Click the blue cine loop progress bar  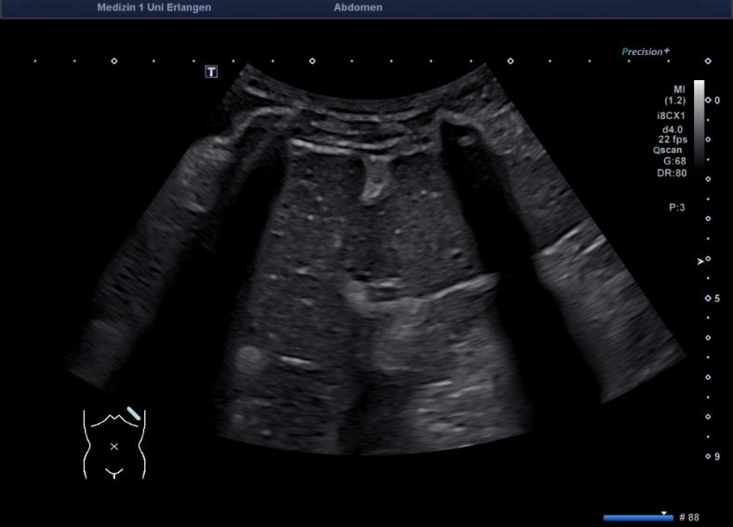click(637, 517)
